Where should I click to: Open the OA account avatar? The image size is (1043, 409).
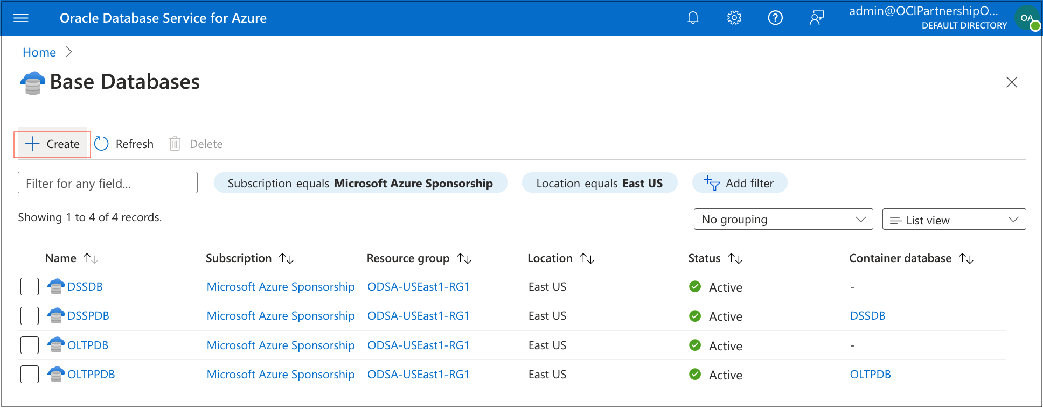point(1027,18)
